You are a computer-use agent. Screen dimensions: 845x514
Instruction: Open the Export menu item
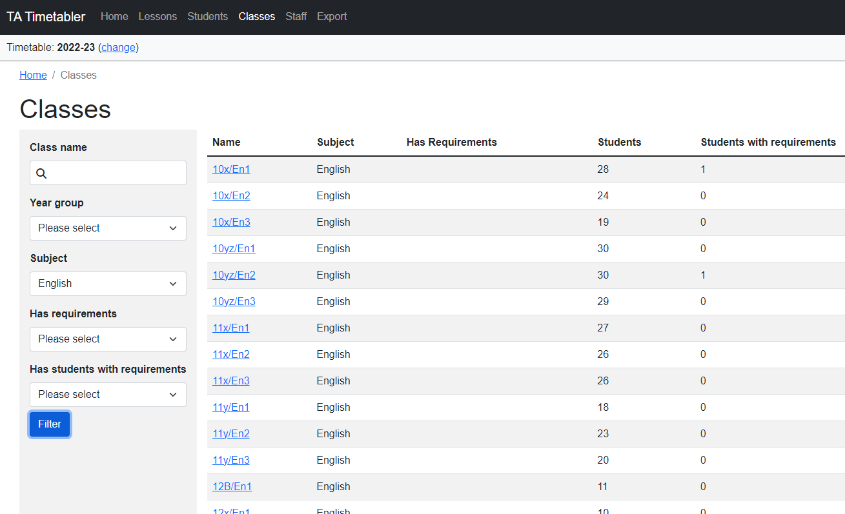pos(332,17)
